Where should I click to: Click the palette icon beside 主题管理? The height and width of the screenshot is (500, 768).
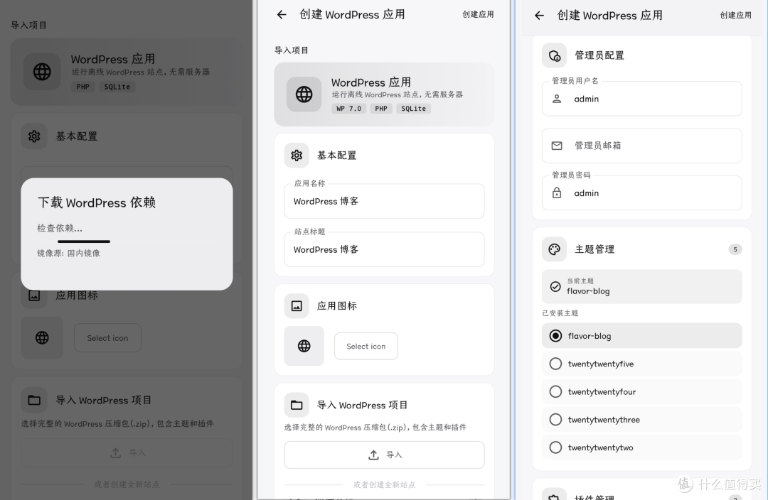(x=555, y=249)
